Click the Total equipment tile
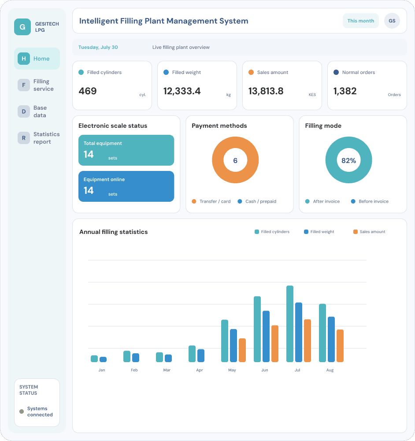 point(126,150)
